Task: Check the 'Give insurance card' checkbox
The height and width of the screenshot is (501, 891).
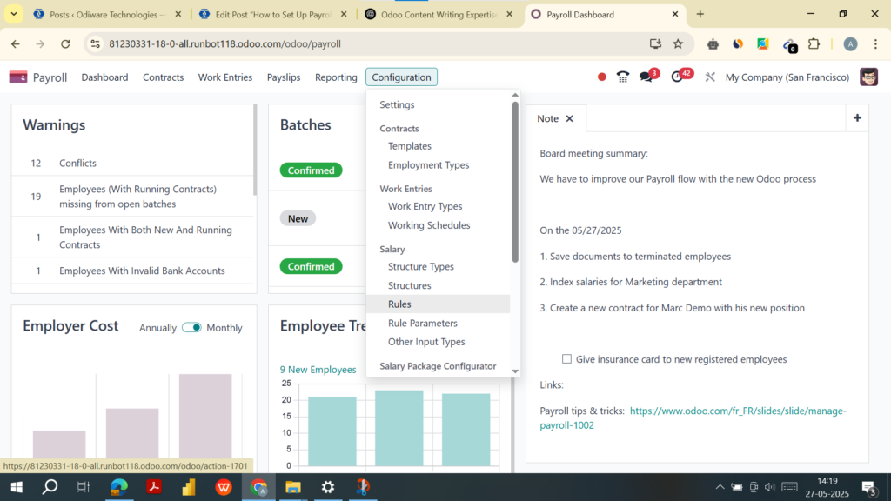Action: [x=566, y=358]
